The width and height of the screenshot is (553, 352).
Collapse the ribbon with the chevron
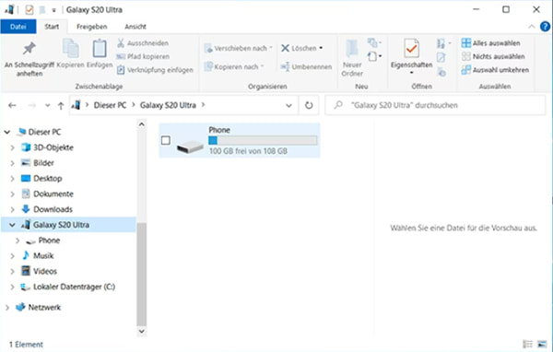(x=531, y=27)
